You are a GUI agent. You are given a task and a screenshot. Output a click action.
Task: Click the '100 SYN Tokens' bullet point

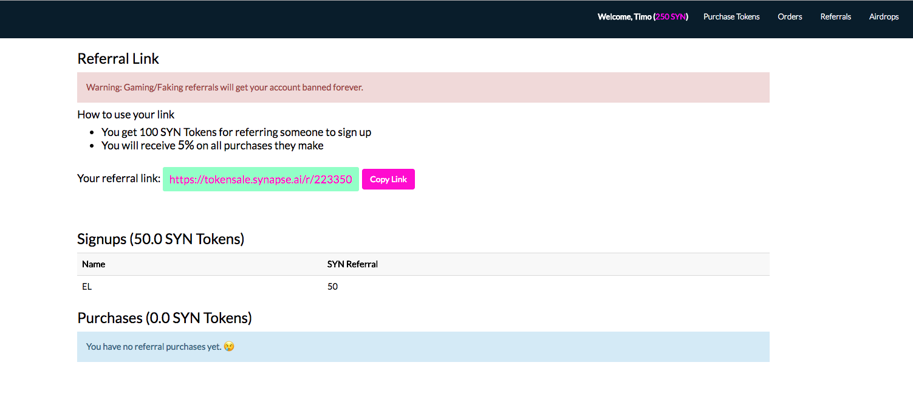(x=236, y=132)
